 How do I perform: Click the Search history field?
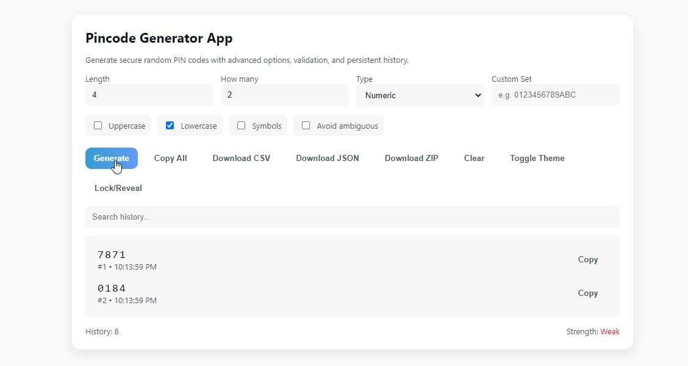[352, 217]
